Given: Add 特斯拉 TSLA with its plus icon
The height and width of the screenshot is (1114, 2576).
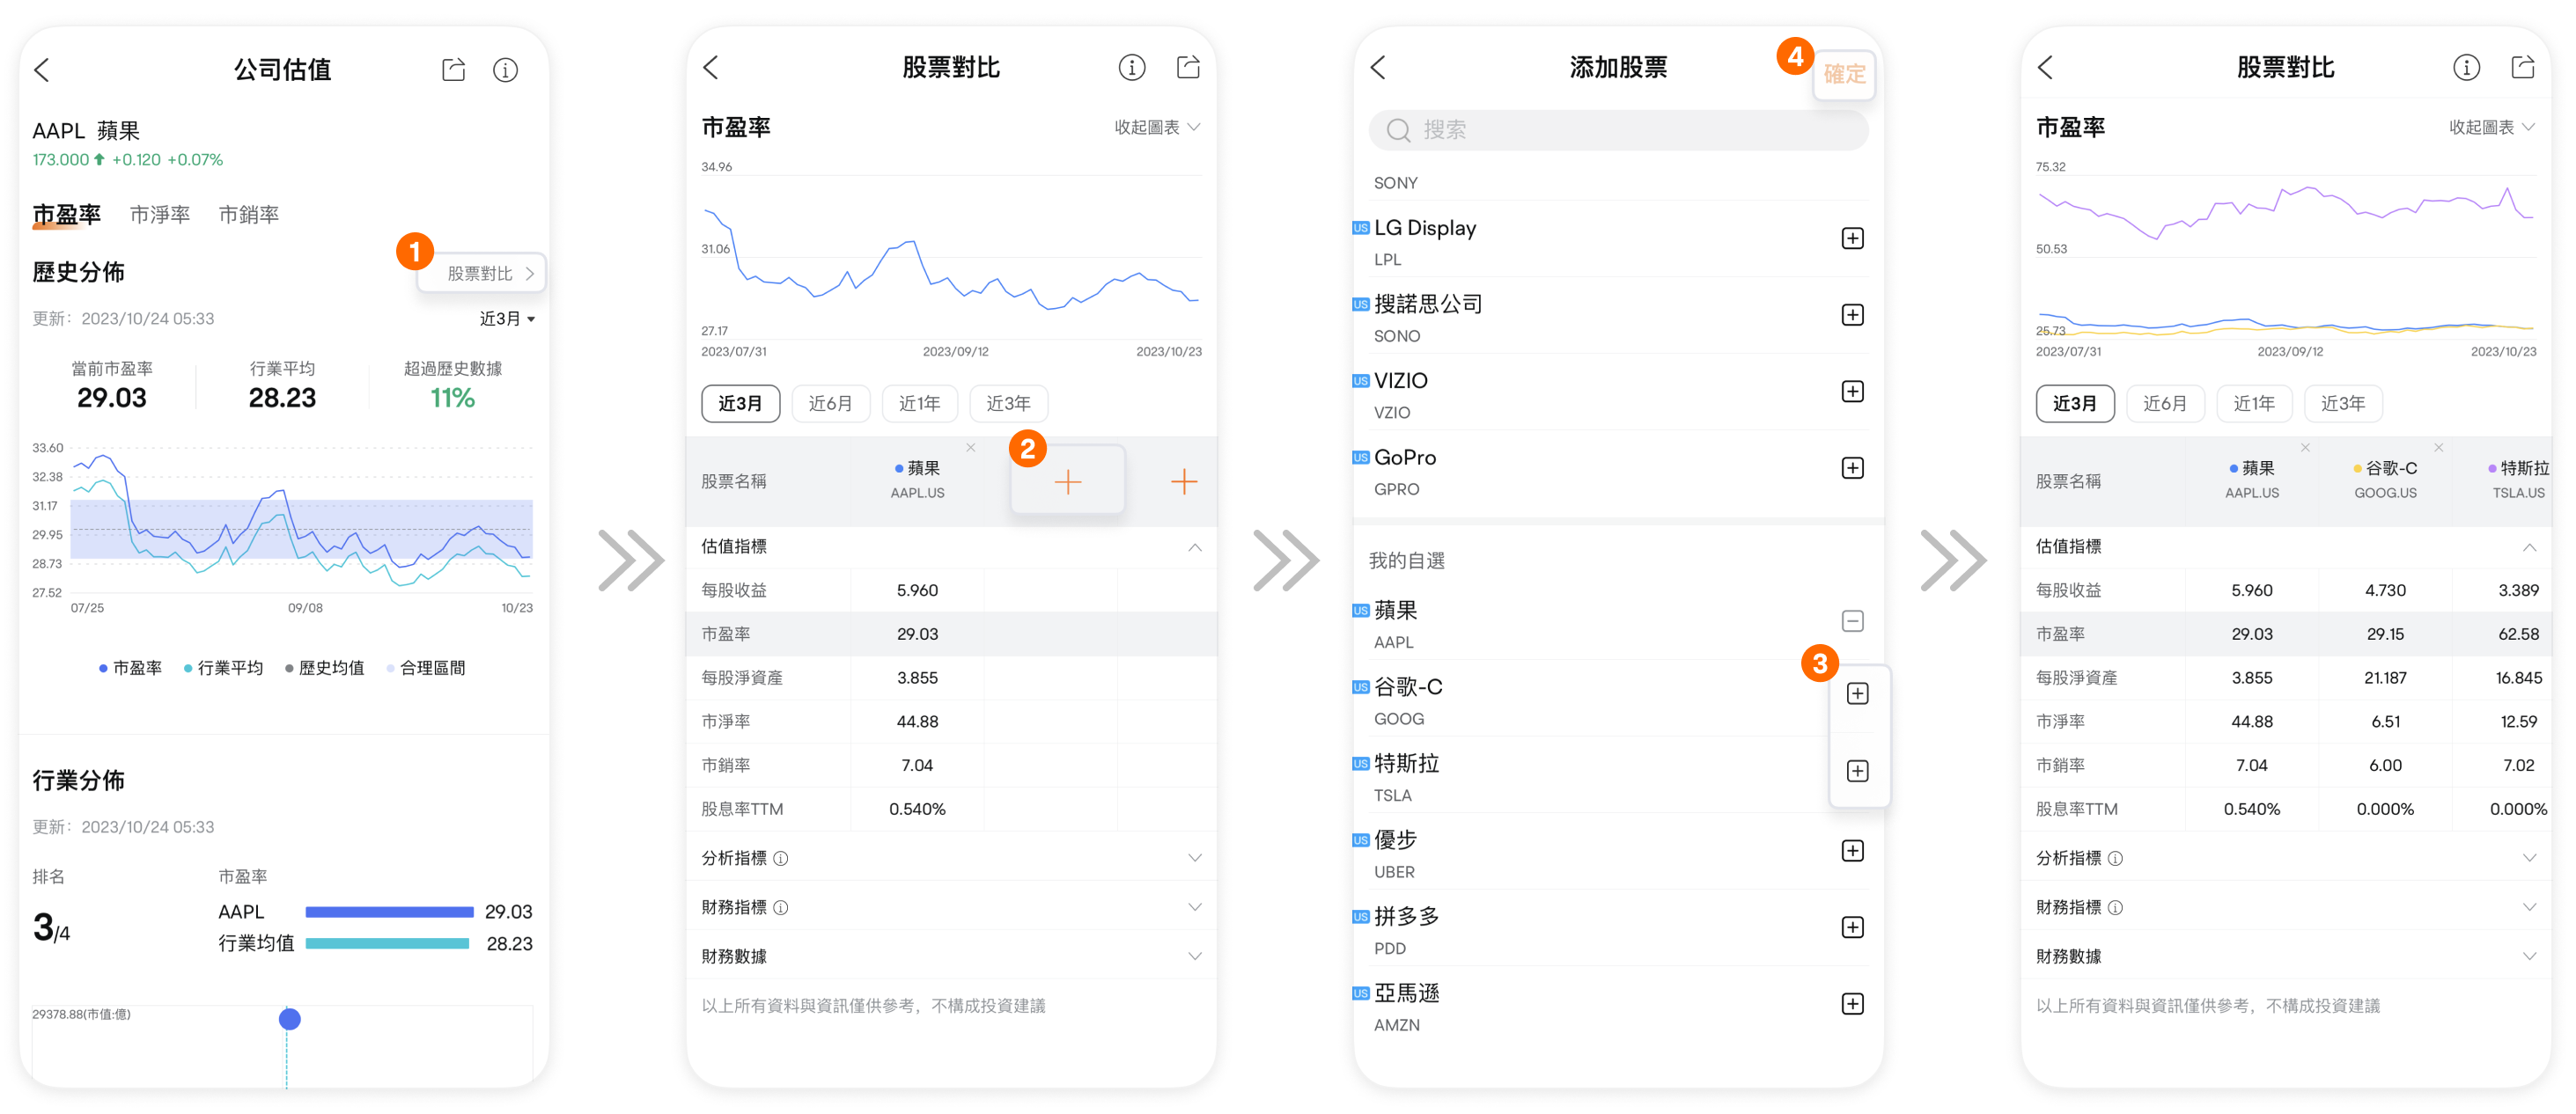Looking at the screenshot, I should tap(1857, 772).
